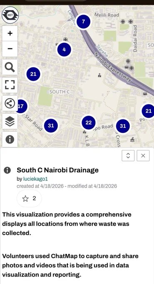Click the HOT logo icon
This screenshot has width=154, height=284.
[10, 15]
